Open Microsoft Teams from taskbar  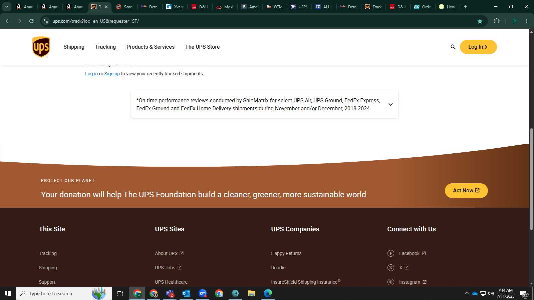click(x=170, y=293)
